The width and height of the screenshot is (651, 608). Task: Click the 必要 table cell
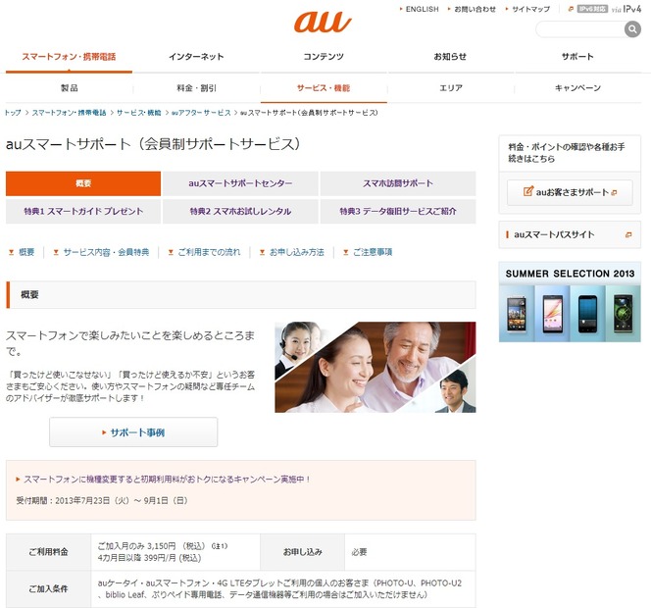pos(410,552)
